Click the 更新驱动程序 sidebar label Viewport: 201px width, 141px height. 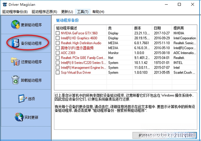pyautogui.click(x=31, y=25)
